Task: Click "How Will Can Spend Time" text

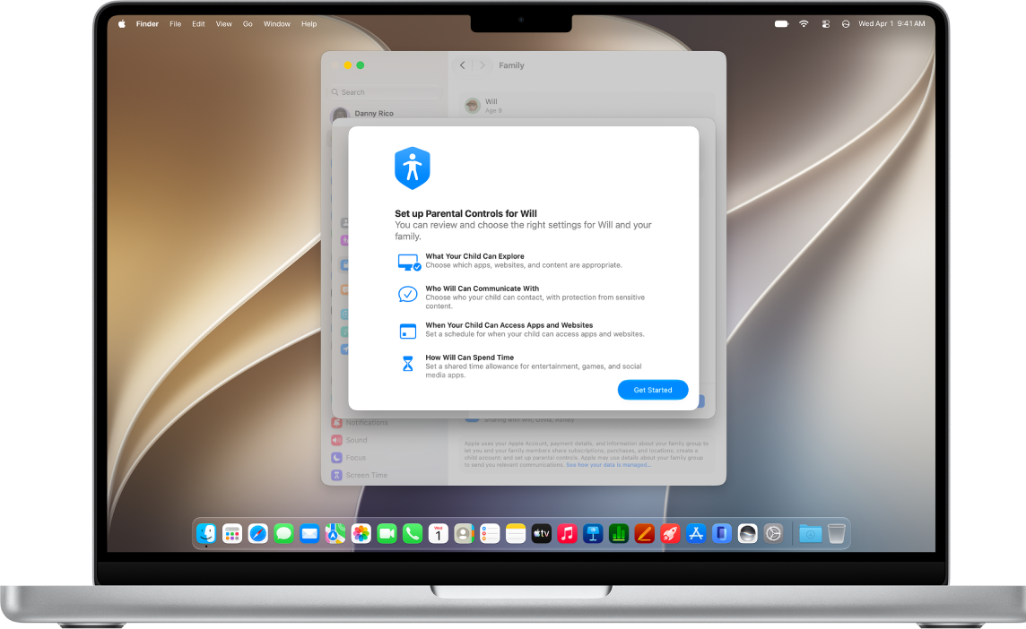Action: point(470,358)
